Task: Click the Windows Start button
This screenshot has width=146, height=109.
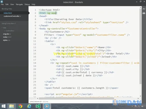Action: tap(3, 106)
